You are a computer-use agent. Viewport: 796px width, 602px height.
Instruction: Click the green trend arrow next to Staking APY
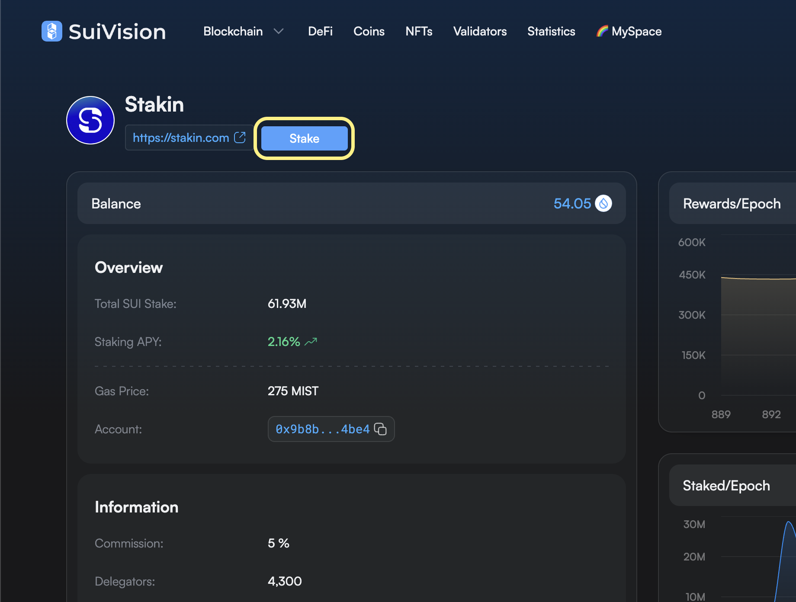click(x=310, y=341)
